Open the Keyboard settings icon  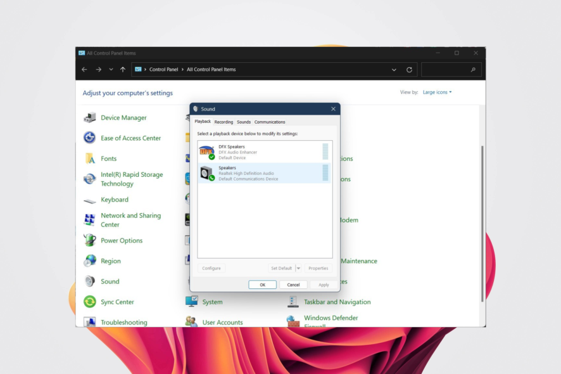(x=90, y=200)
